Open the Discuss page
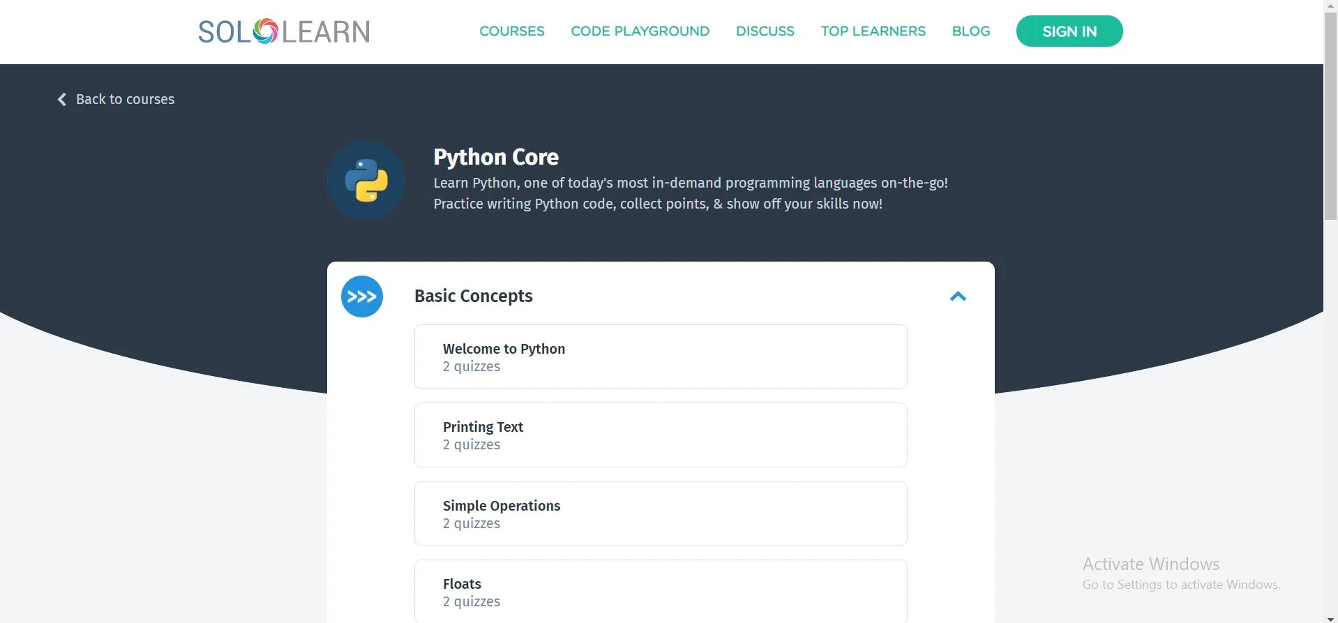The image size is (1338, 623). coord(765,31)
